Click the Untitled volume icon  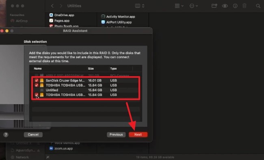[42, 90]
